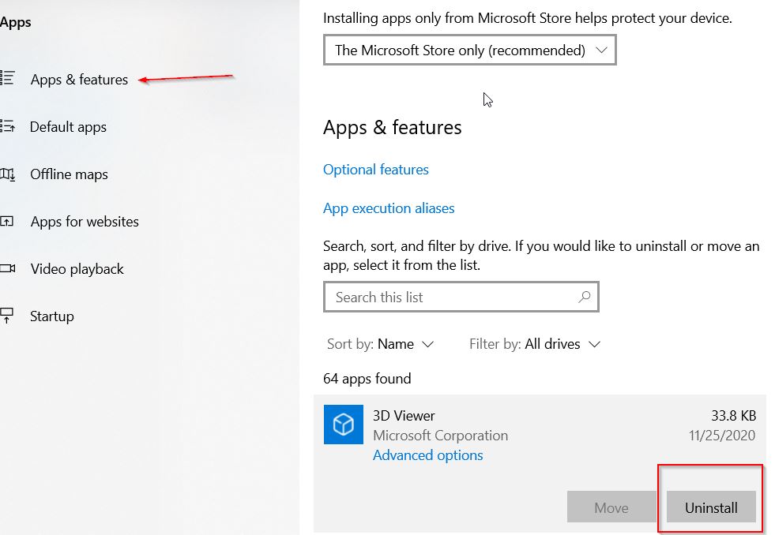Click the Offline maps icon
This screenshot has height=535, width=775.
tap(7, 174)
